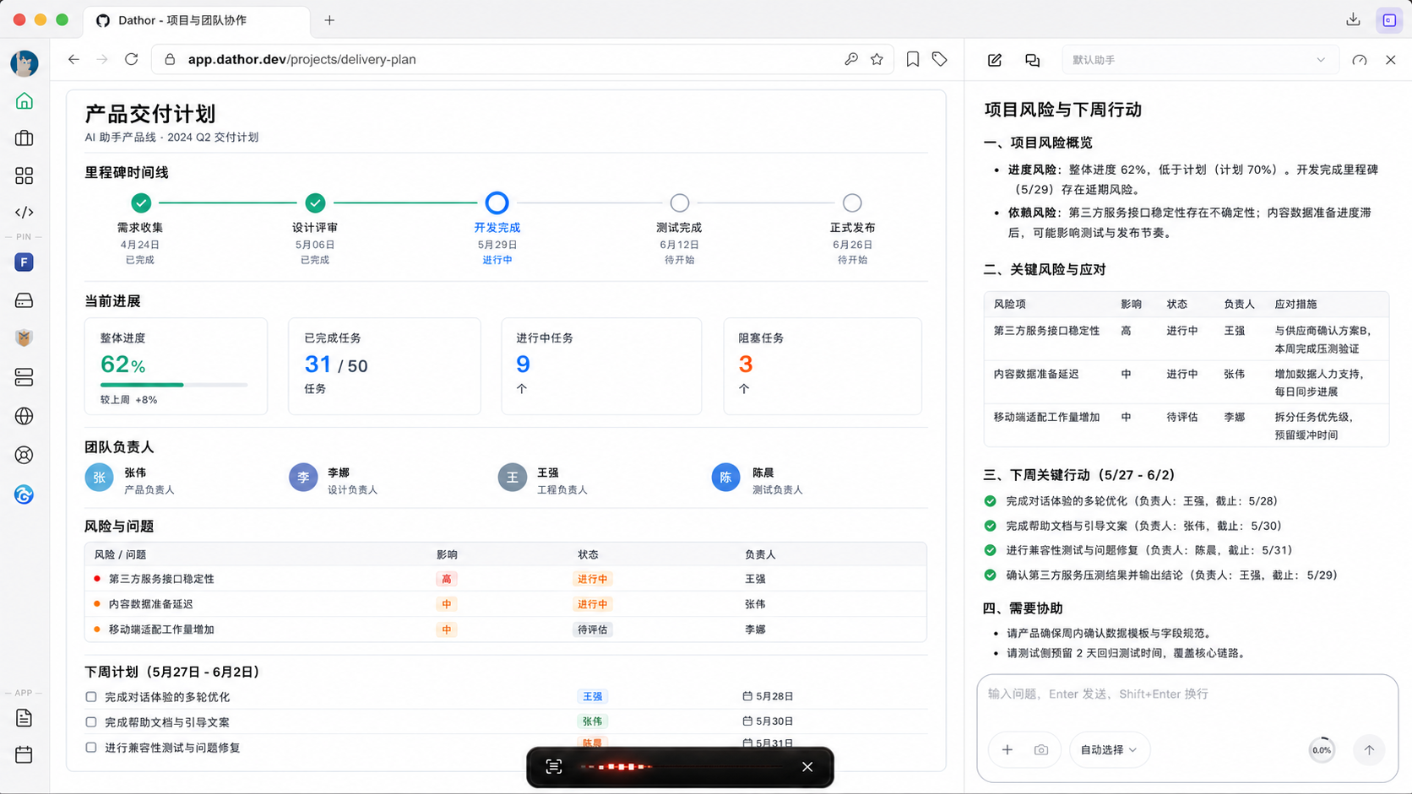This screenshot has height=794, width=1412.
Task: Close the assistant panel
Action: 1391,60
